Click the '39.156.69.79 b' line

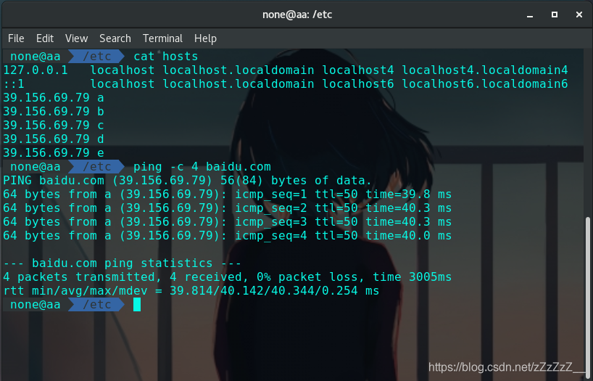pos(54,111)
